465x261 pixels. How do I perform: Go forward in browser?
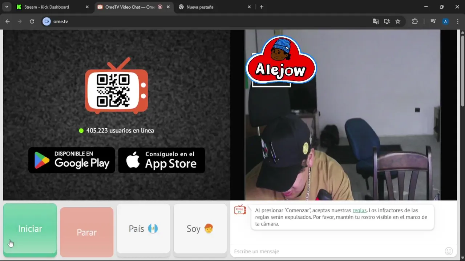point(20,21)
